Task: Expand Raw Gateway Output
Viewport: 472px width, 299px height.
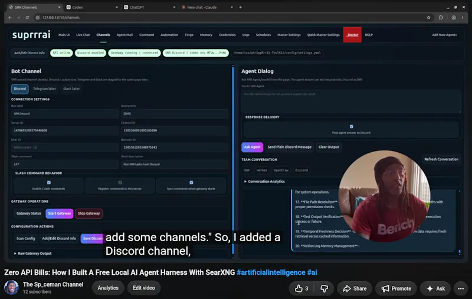Action: pos(33,254)
